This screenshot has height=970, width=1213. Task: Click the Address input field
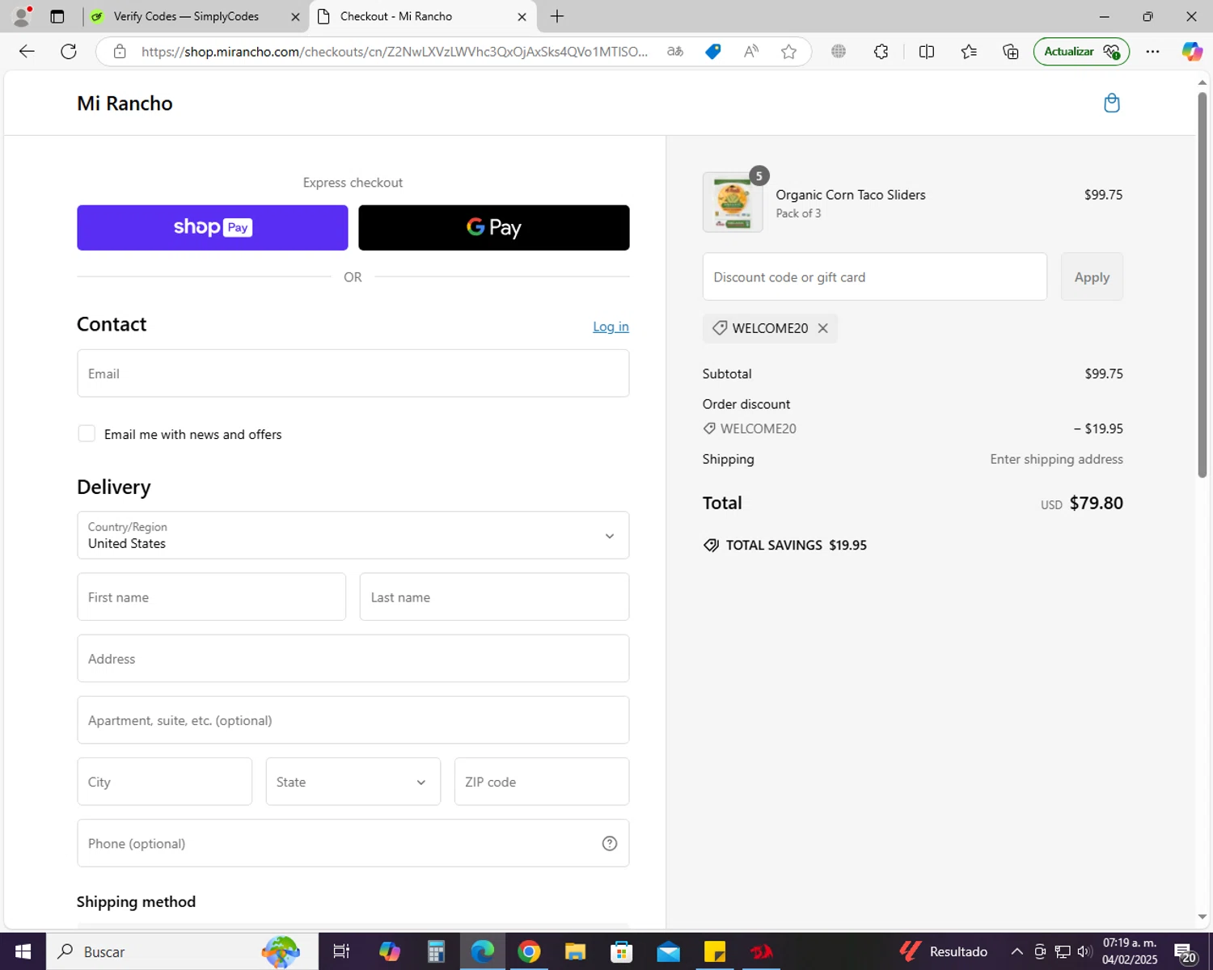pyautogui.click(x=353, y=658)
